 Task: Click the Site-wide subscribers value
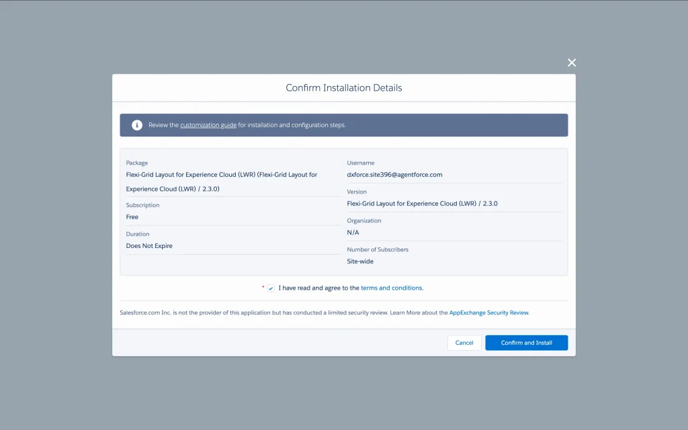click(360, 261)
